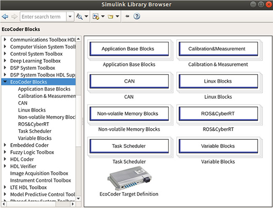The height and width of the screenshot is (208, 273).
Task: Open the CAN library block
Action: coord(129,81)
